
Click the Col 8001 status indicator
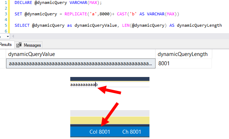coord(100,132)
